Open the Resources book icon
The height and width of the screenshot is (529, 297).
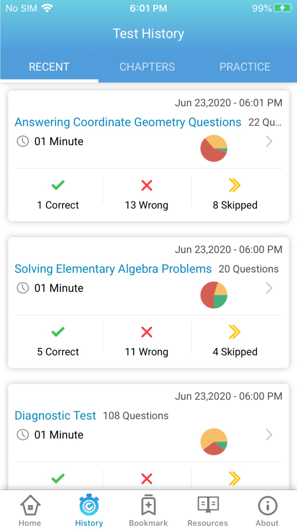coord(208,505)
